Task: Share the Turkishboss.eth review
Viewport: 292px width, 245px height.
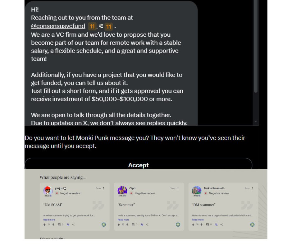Action: pyautogui.click(x=221, y=225)
